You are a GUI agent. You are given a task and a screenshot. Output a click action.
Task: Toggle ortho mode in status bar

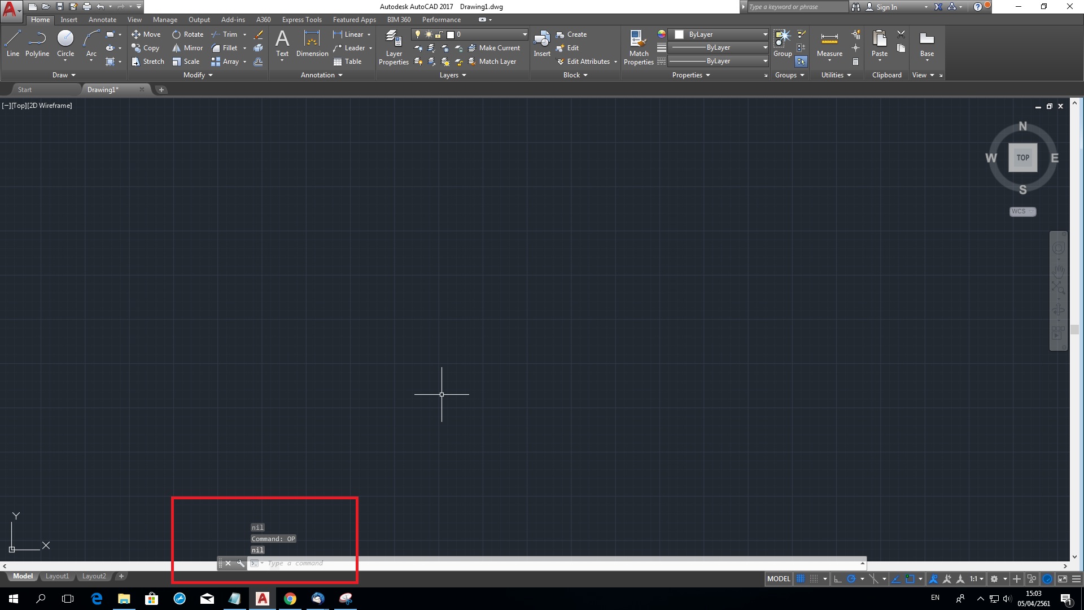click(x=837, y=579)
